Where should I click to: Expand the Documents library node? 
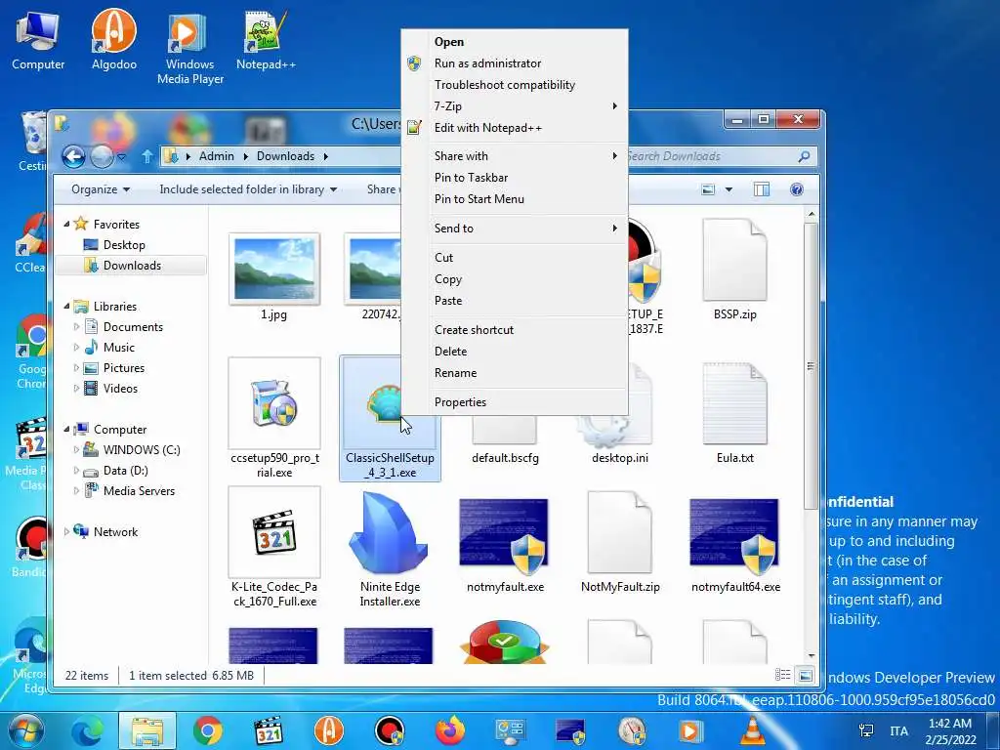76,327
